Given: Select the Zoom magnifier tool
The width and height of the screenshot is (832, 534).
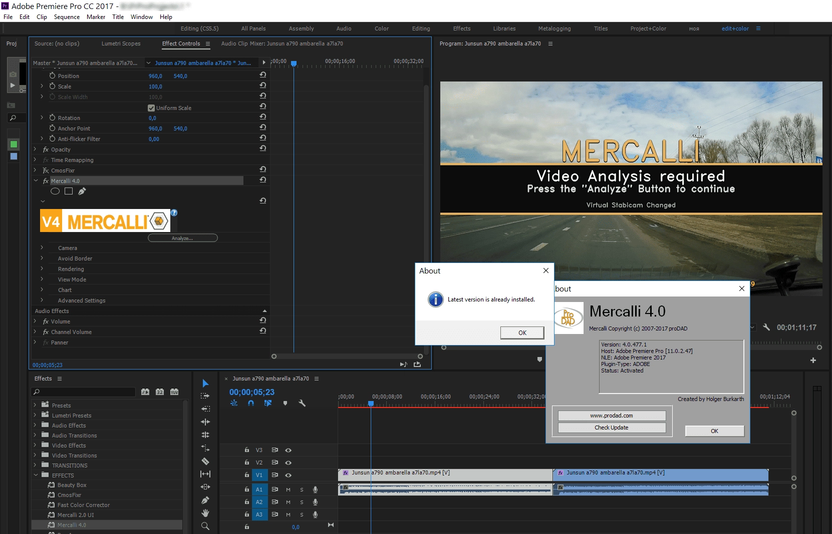Looking at the screenshot, I should 205,526.
